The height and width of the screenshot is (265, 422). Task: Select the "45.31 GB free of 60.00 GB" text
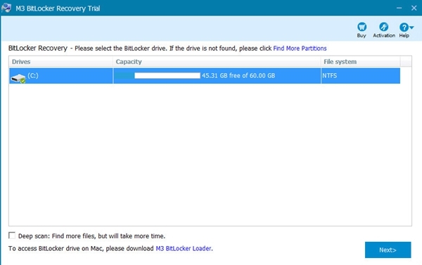click(x=238, y=76)
